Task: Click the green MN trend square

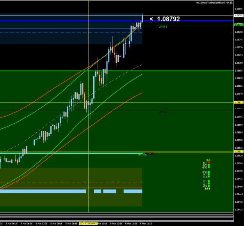Action: point(209,186)
